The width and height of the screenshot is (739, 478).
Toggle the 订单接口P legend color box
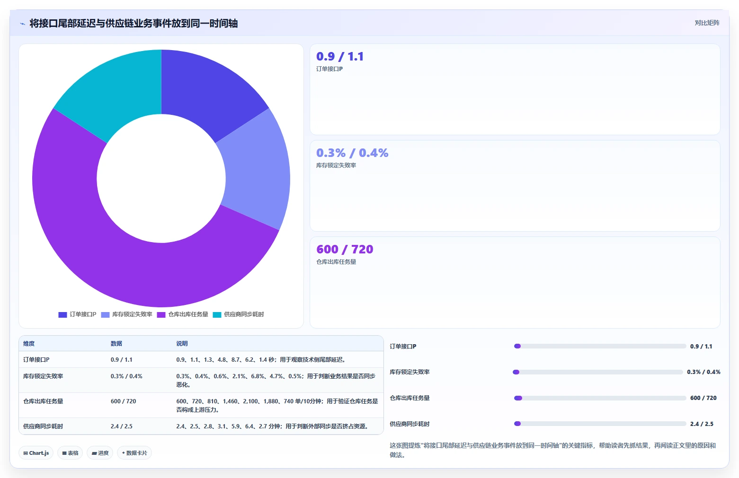click(x=62, y=314)
